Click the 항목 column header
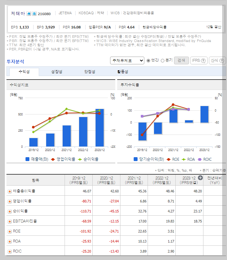The width and height of the screenshot is (227, 260). click(x=36, y=180)
